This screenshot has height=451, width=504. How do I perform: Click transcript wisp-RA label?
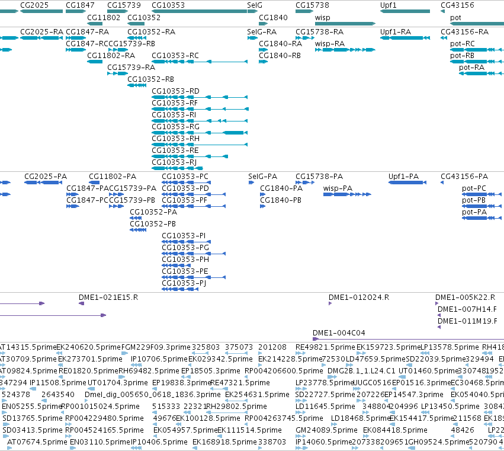[330, 44]
